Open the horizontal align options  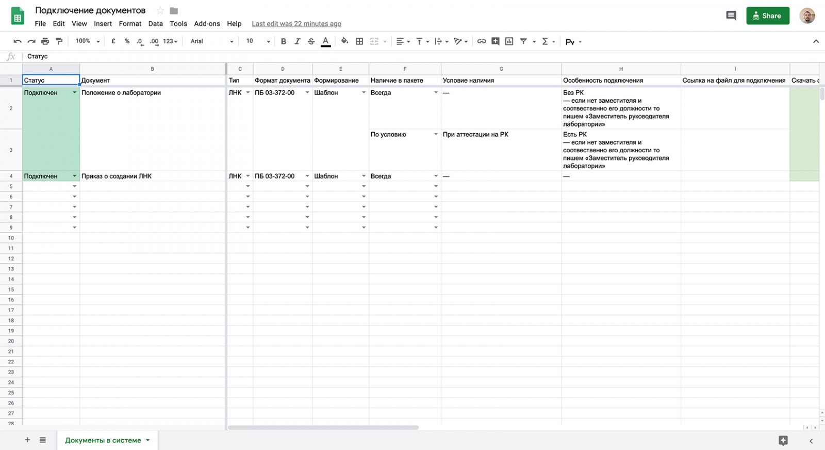403,41
